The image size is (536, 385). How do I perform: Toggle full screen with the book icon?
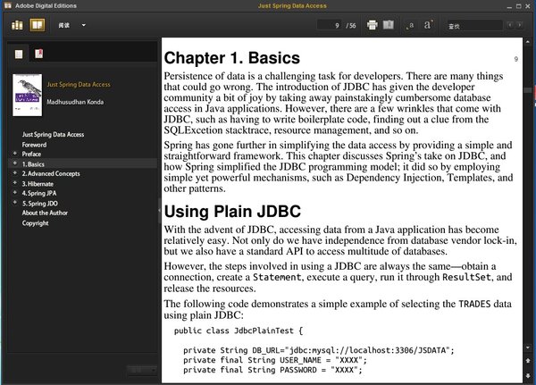389,25
